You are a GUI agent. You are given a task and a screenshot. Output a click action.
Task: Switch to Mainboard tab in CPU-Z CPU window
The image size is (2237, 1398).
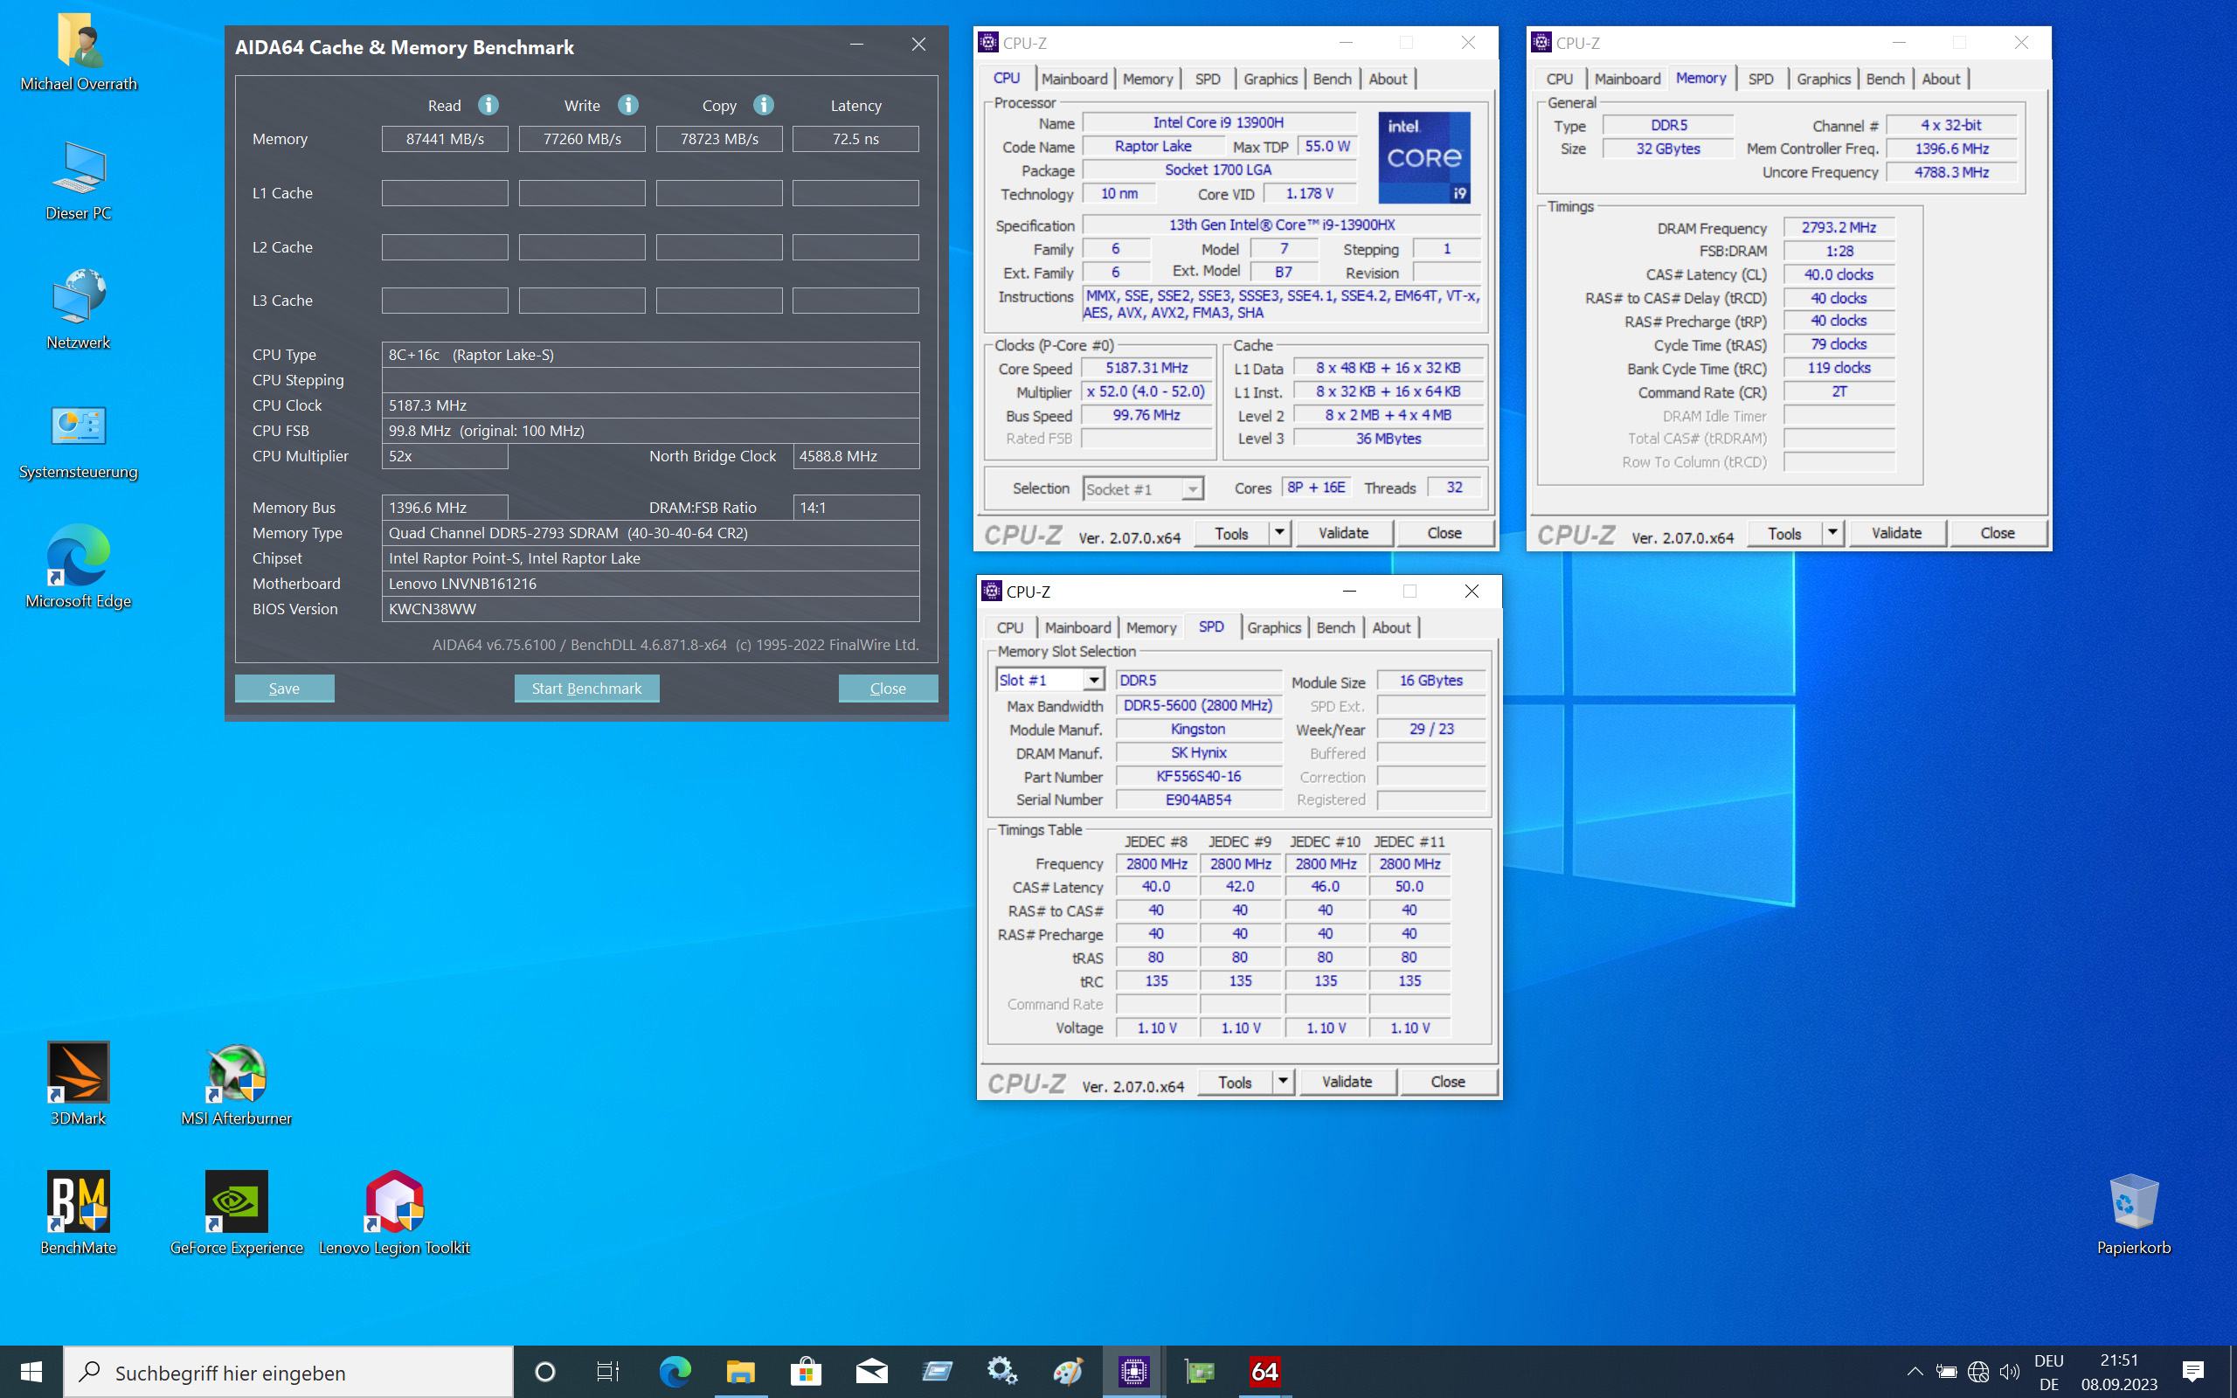pos(1074,80)
